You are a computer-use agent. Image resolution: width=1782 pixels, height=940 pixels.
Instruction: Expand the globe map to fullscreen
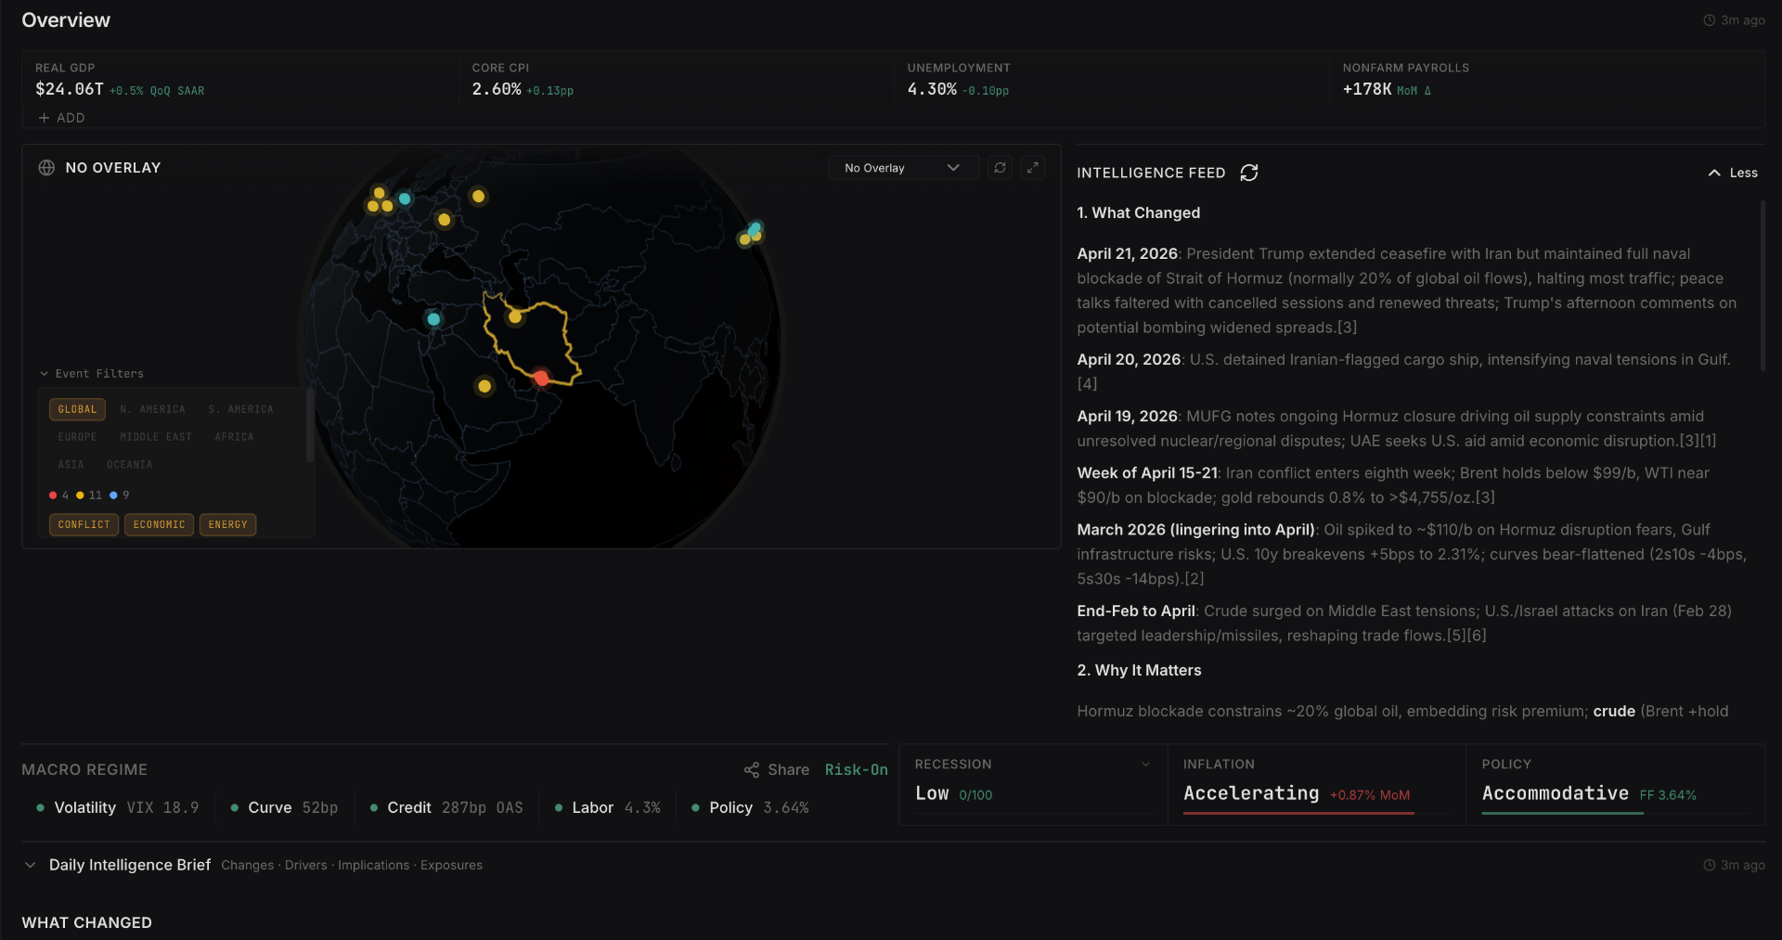pos(1032,168)
